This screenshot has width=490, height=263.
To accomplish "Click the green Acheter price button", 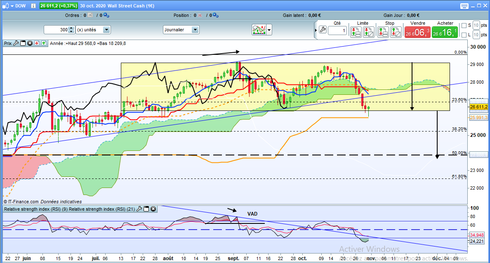I will coord(445,32).
